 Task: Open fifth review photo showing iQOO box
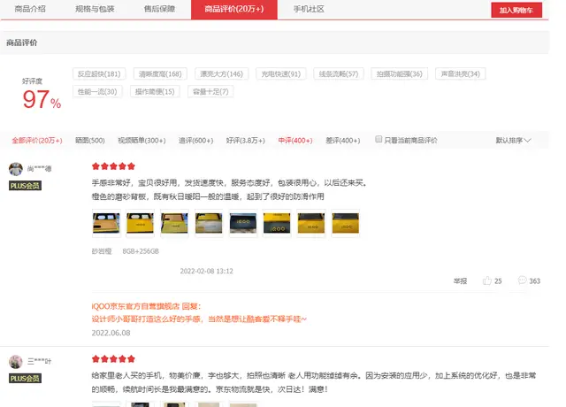[x=243, y=223]
